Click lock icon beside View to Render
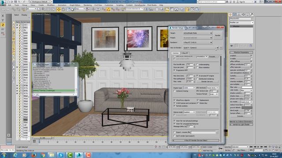This screenshot has height=158, width=282. (221, 48)
